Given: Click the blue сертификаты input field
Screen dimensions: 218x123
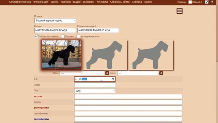Looking at the screenshot, I should (x=128, y=119).
